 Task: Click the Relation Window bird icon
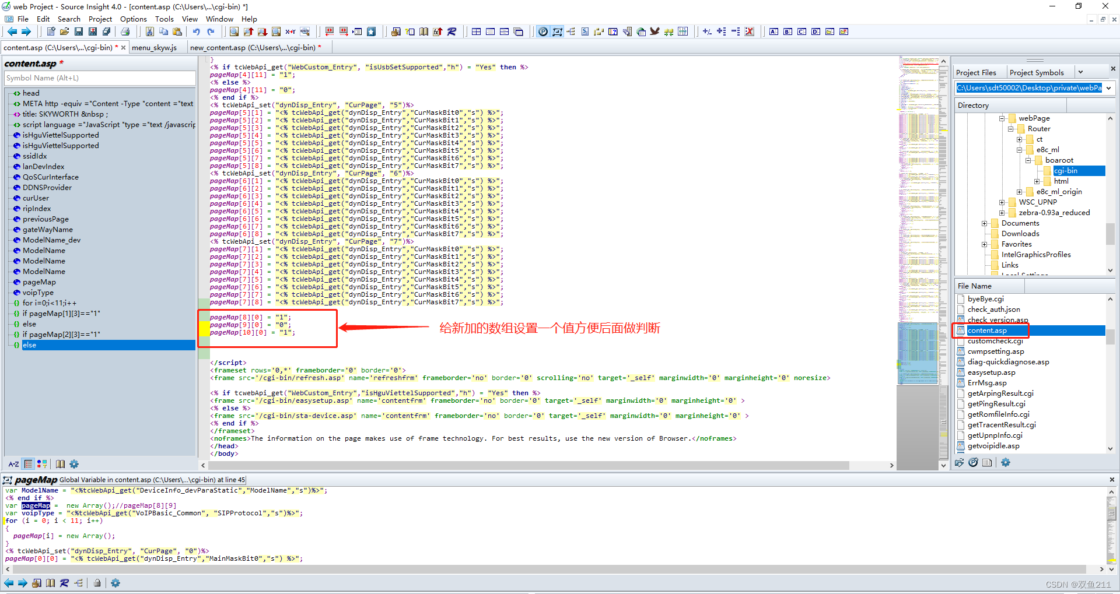(x=655, y=31)
